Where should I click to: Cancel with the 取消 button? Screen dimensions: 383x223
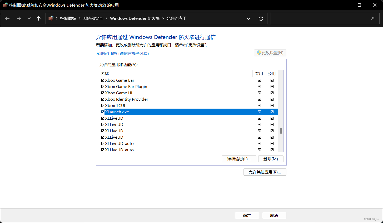(x=274, y=215)
